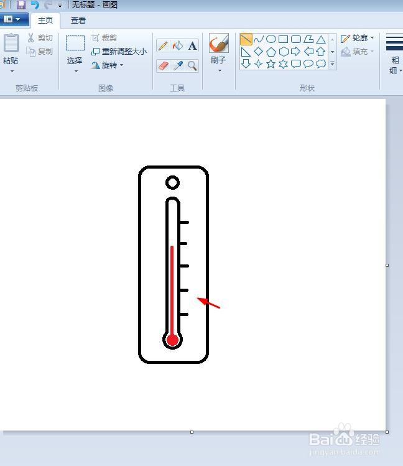Click the Redo arrow in title bar
Screen dimensions: 403x466
click(48, 5)
